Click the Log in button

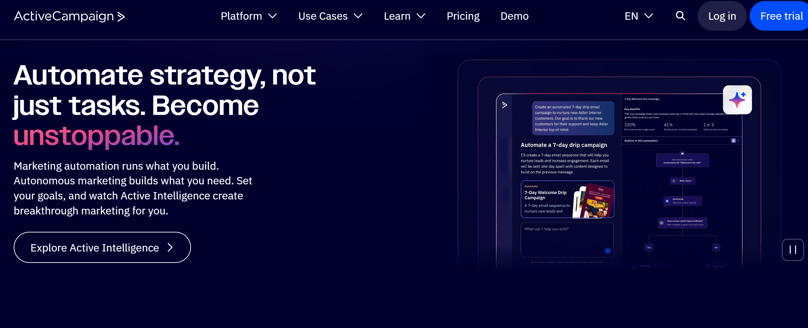point(722,16)
